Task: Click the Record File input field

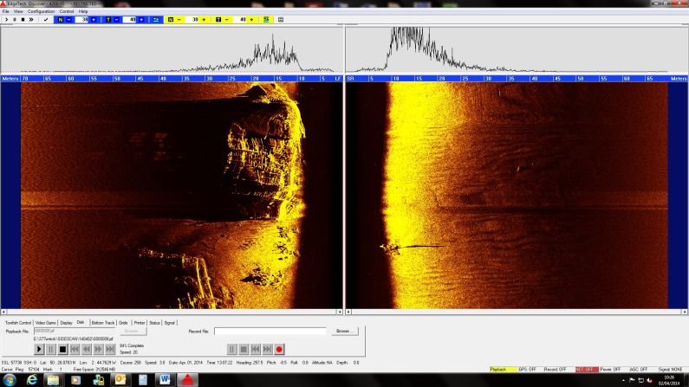Action: coord(270,332)
